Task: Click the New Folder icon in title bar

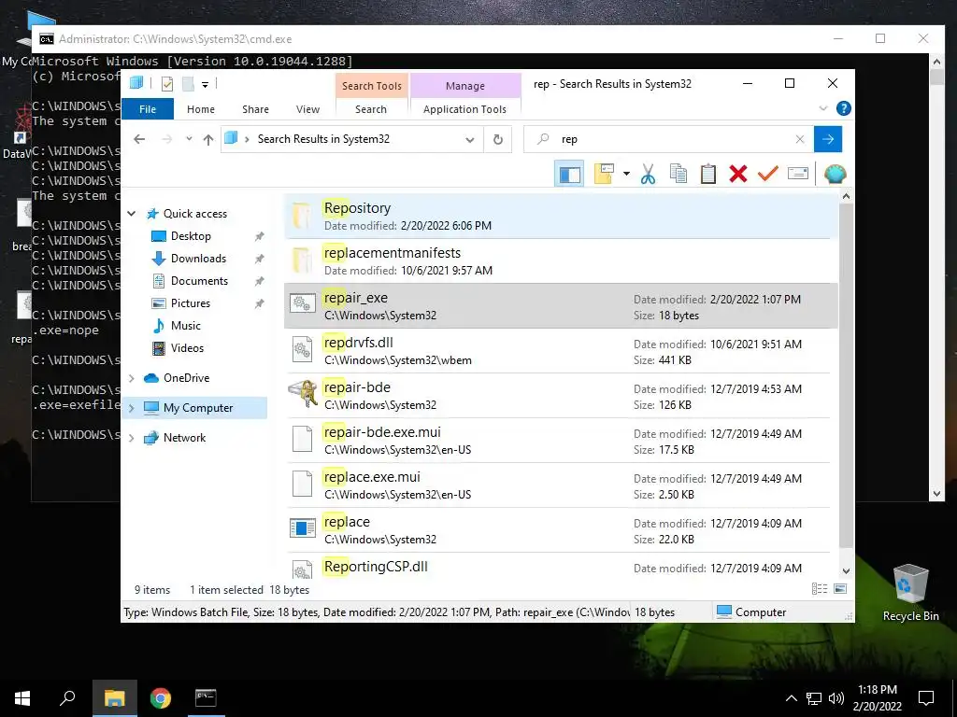Action: tap(188, 84)
